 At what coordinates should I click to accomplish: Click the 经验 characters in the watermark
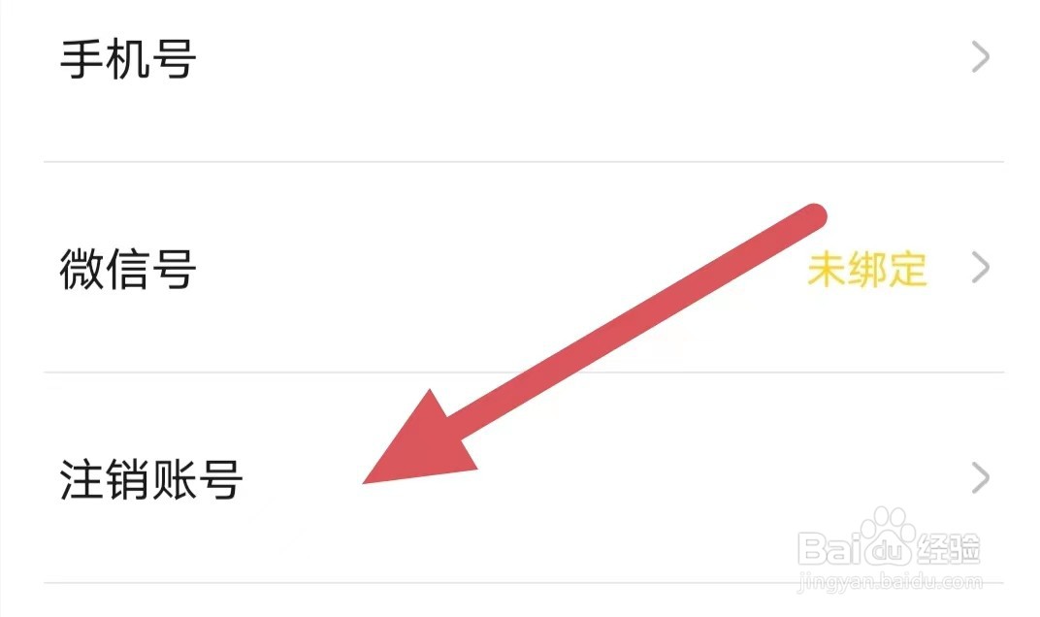point(949,549)
